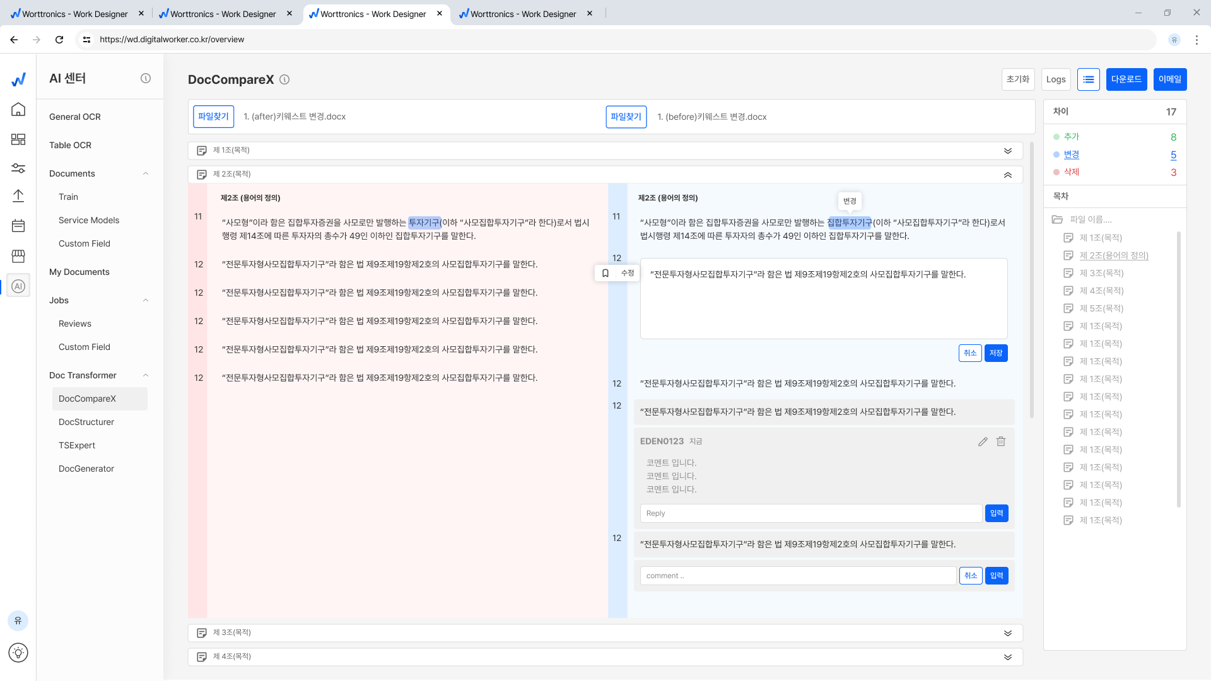Open DocStructurer in the sidebar
Screen dimensions: 1211x681
tap(86, 422)
